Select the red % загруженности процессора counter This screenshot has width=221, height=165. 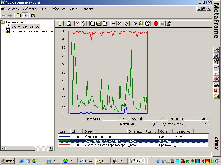click(104, 145)
